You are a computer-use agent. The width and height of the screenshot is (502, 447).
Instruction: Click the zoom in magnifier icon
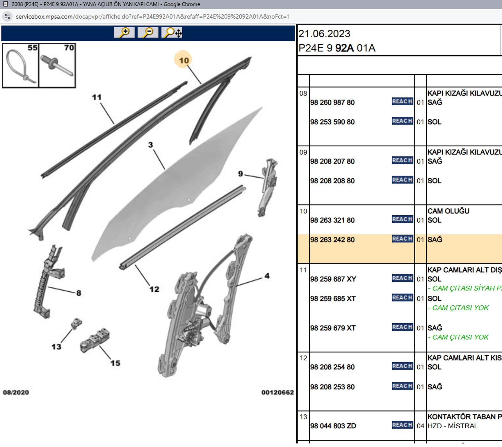pyautogui.click(x=124, y=32)
